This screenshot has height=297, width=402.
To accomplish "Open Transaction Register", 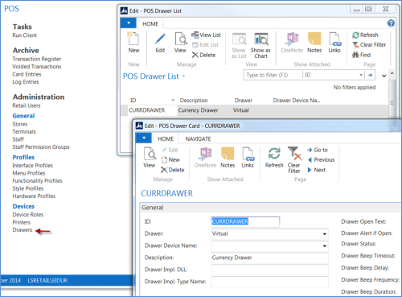I will [x=37, y=59].
